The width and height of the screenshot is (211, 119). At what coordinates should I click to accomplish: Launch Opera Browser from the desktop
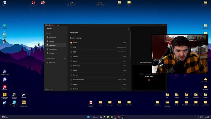point(33,3)
